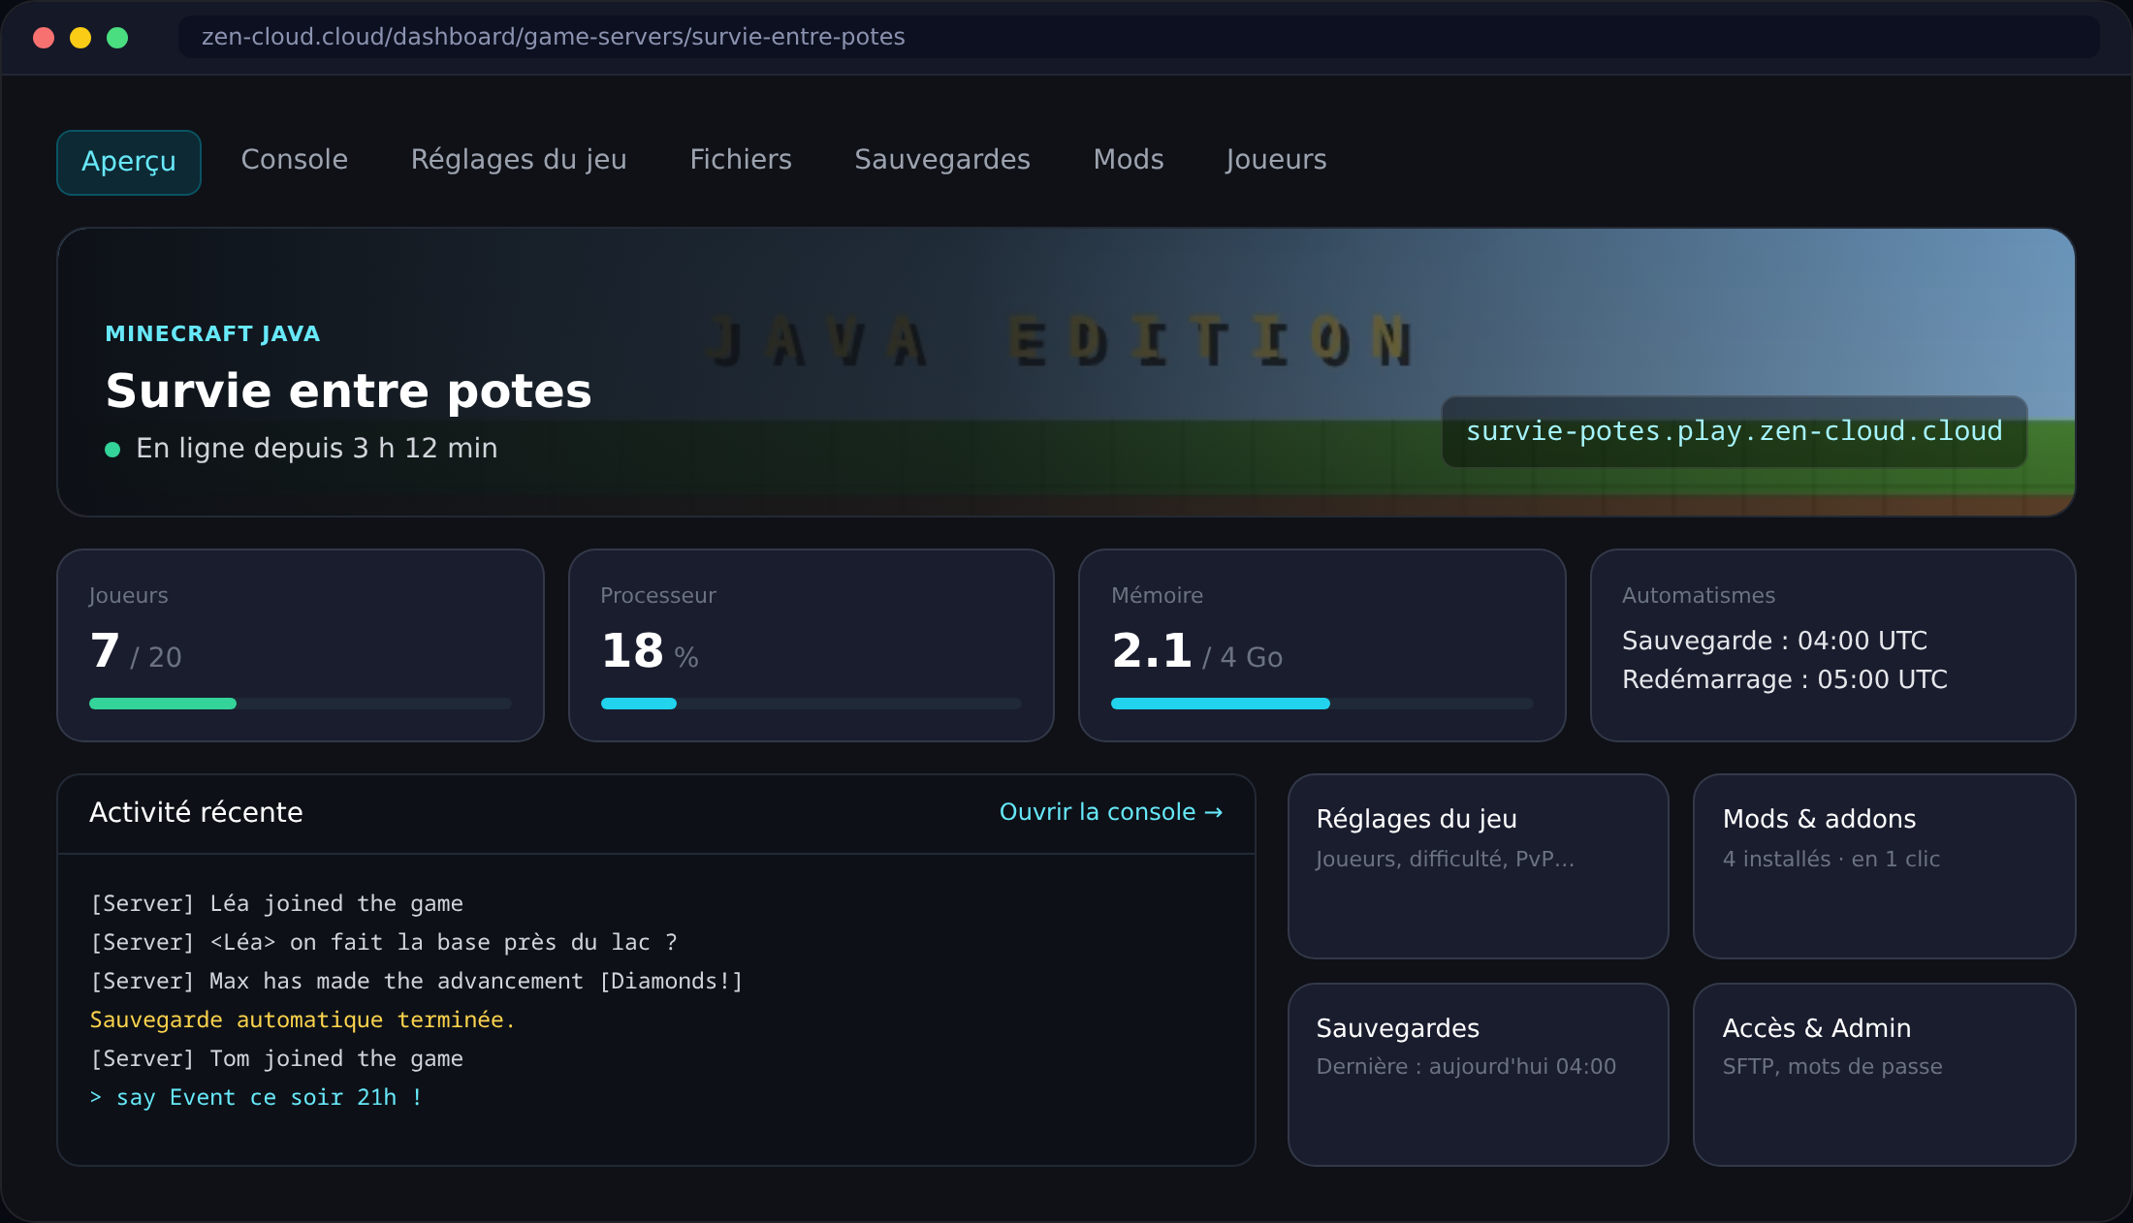The image size is (2133, 1223).
Task: Click the Activité récente heading
Action: click(196, 812)
